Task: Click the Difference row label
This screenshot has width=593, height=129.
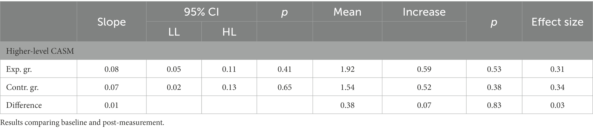Action: [x=24, y=105]
